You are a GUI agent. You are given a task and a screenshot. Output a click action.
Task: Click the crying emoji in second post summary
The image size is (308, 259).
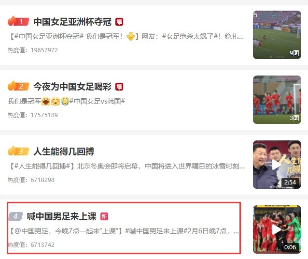click(x=65, y=101)
